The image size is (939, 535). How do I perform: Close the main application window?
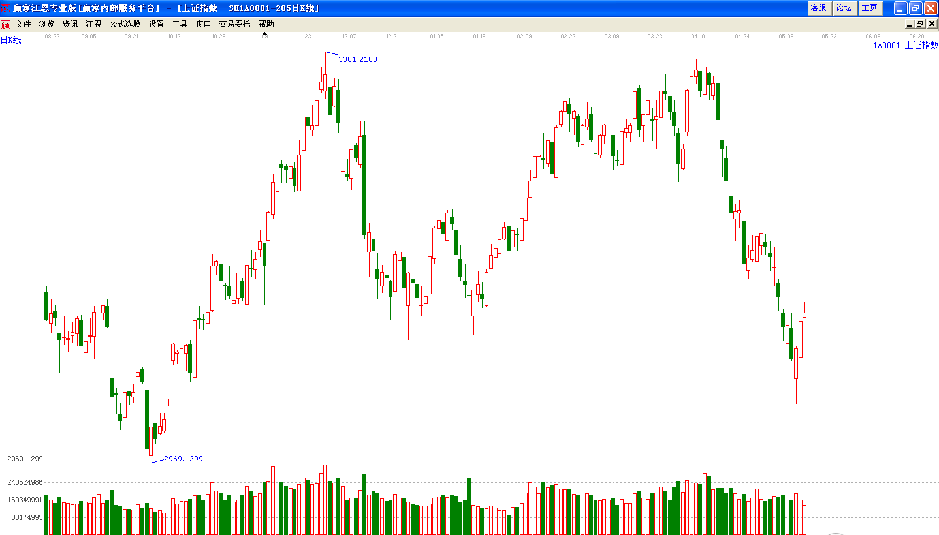(x=931, y=8)
